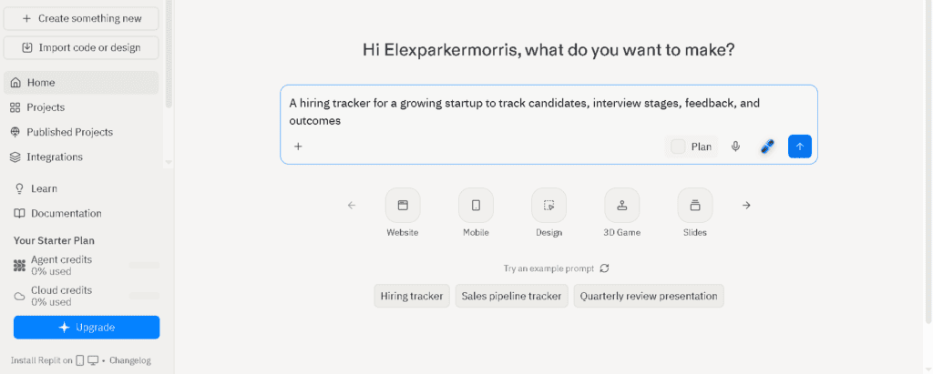The width and height of the screenshot is (933, 374).
Task: Click the Agent credits usage bar
Action: tap(145, 265)
